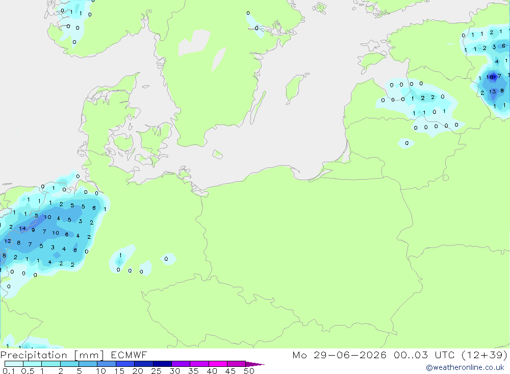Select the 2–5 mm legend color swatch
This screenshot has height=374, width=510.
69,364
